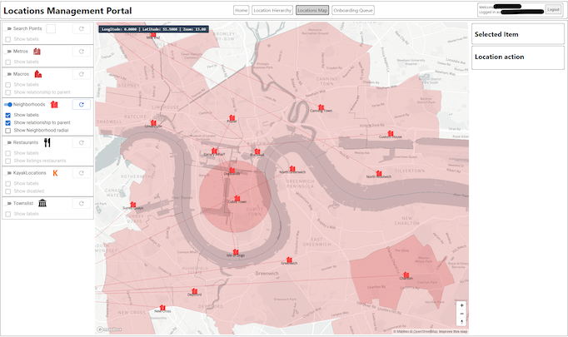Check Macros Show relationship to parent
The height and width of the screenshot is (337, 568).
click(8, 92)
